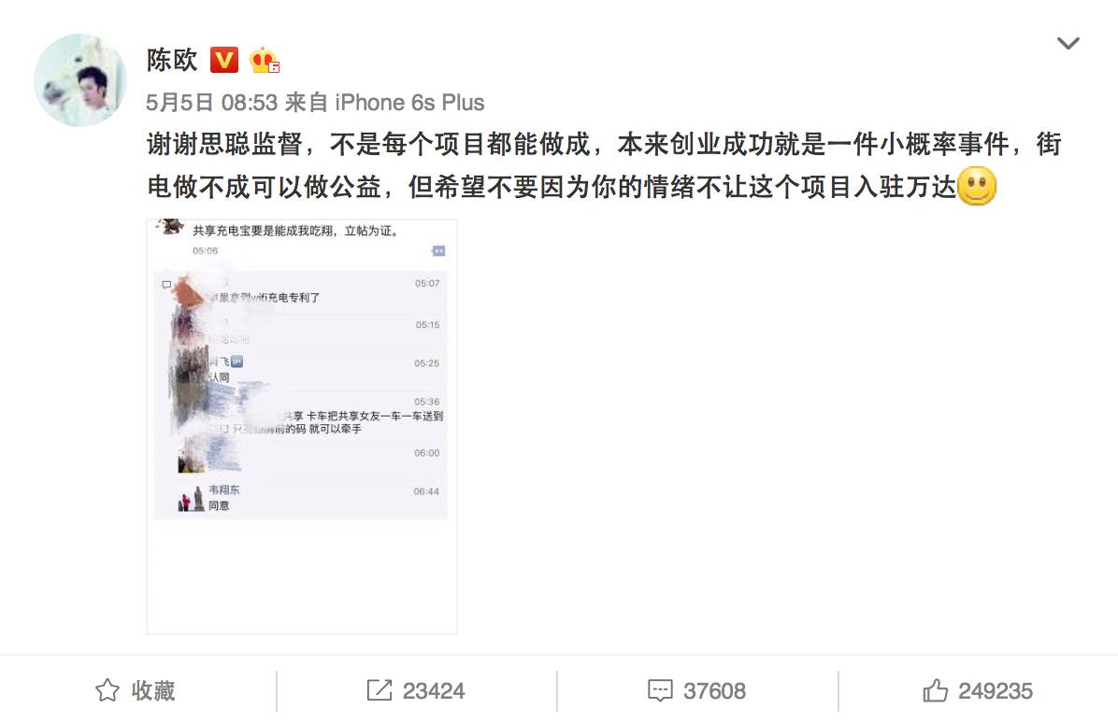Click the blue comment icon inside screenshot
This screenshot has width=1118, height=723.
click(x=438, y=250)
